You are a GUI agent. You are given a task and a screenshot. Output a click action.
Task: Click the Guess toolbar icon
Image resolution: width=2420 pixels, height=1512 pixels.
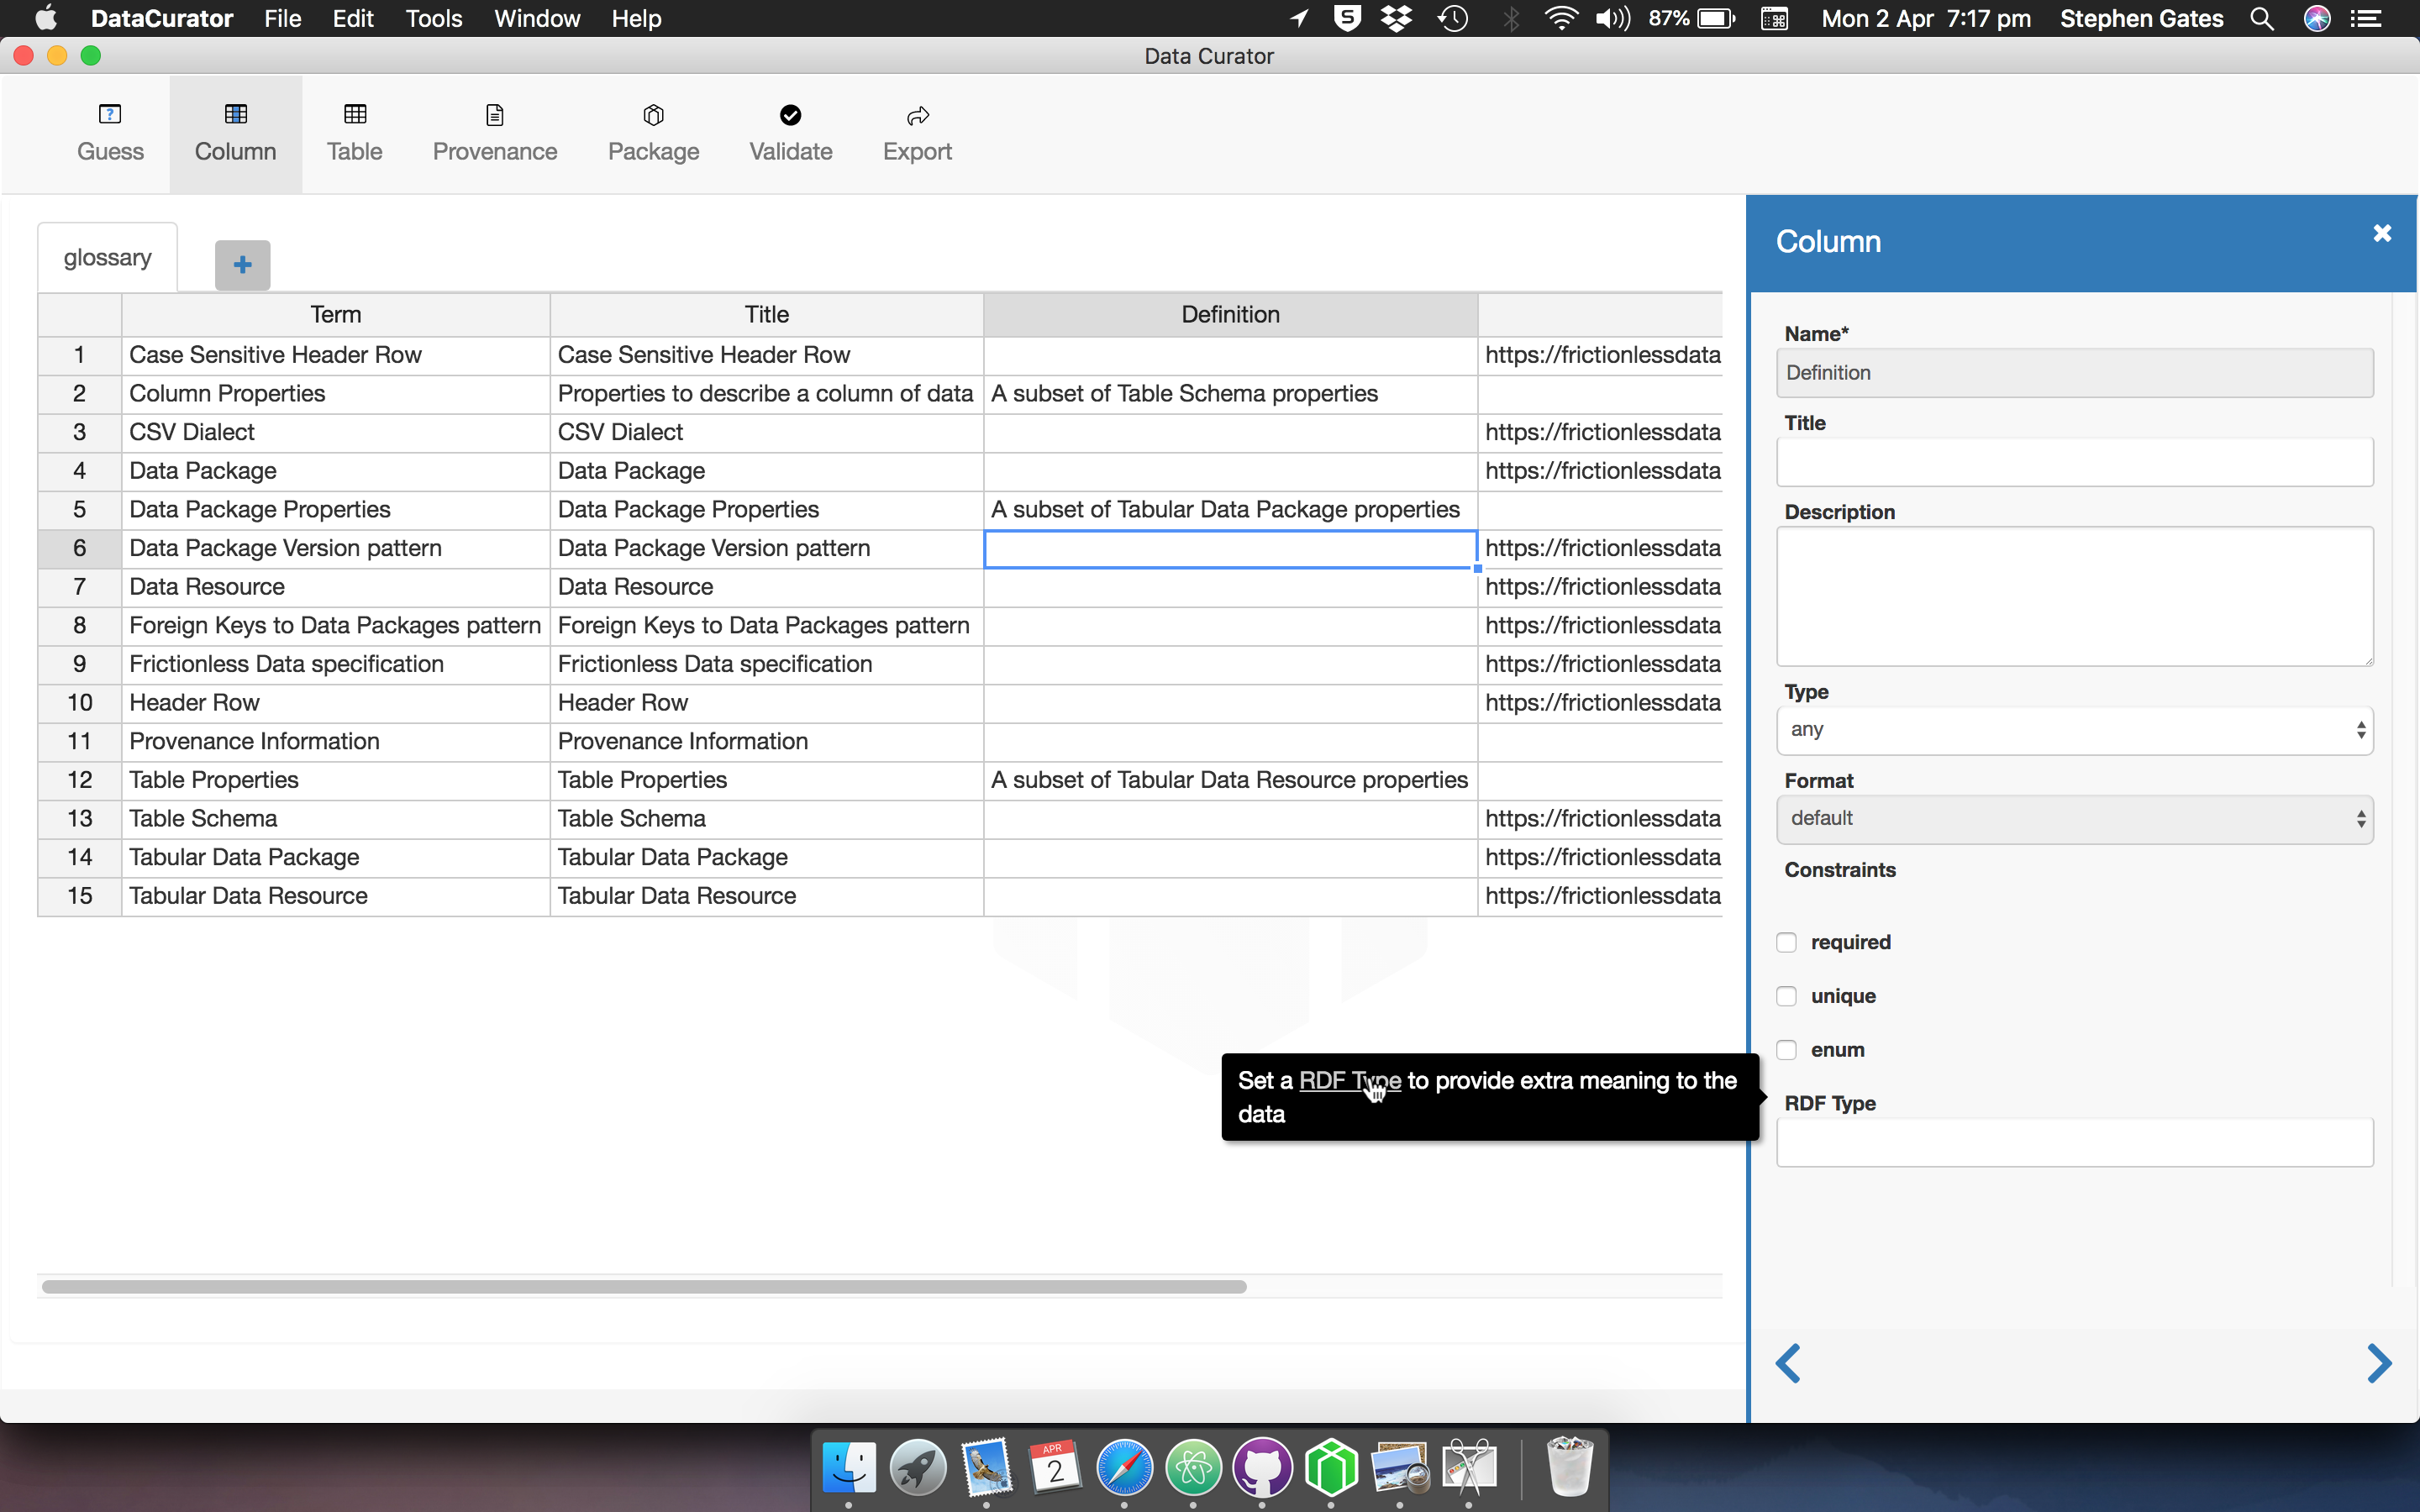(110, 116)
